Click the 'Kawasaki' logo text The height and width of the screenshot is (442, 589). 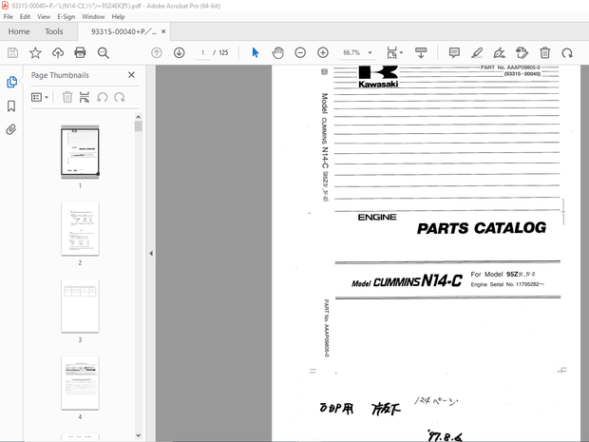coord(378,85)
